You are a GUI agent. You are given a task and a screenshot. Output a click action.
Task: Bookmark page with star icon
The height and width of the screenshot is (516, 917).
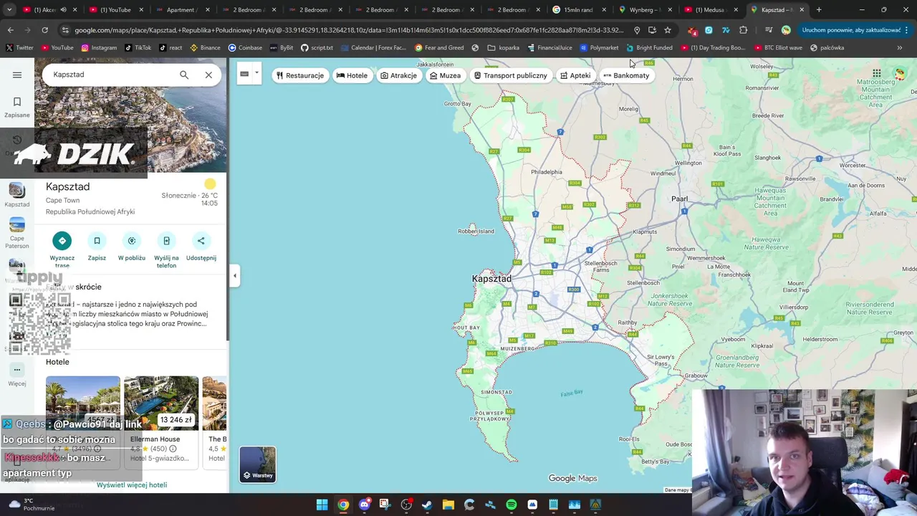(x=668, y=30)
